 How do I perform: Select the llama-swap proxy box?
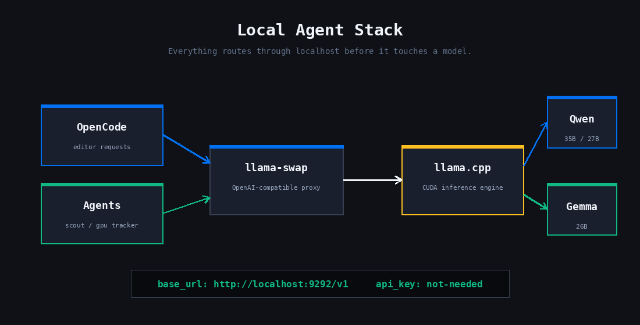tap(276, 180)
